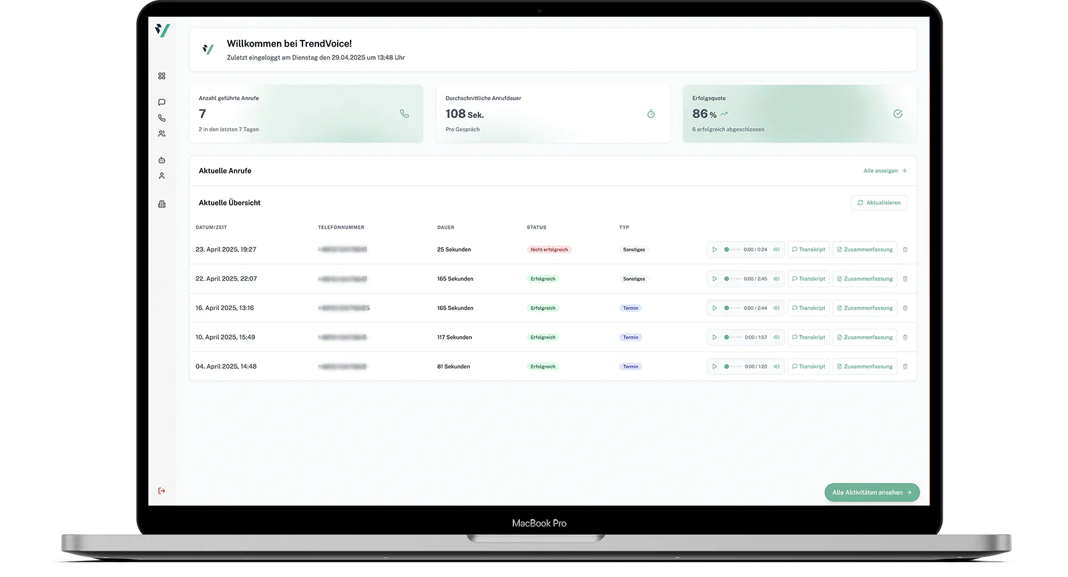Open the phone calls icon in sidebar
Viewport: 1068px width, 577px height.
pyautogui.click(x=162, y=118)
